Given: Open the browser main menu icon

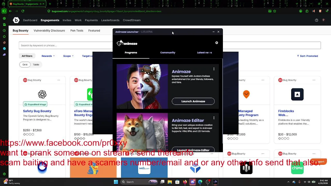Looking at the screenshot, I should [x=327, y=11].
